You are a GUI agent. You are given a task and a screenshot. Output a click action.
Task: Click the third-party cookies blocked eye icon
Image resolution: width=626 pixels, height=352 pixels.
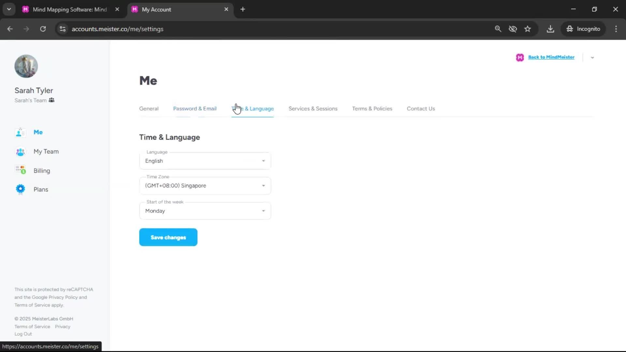[513, 29]
